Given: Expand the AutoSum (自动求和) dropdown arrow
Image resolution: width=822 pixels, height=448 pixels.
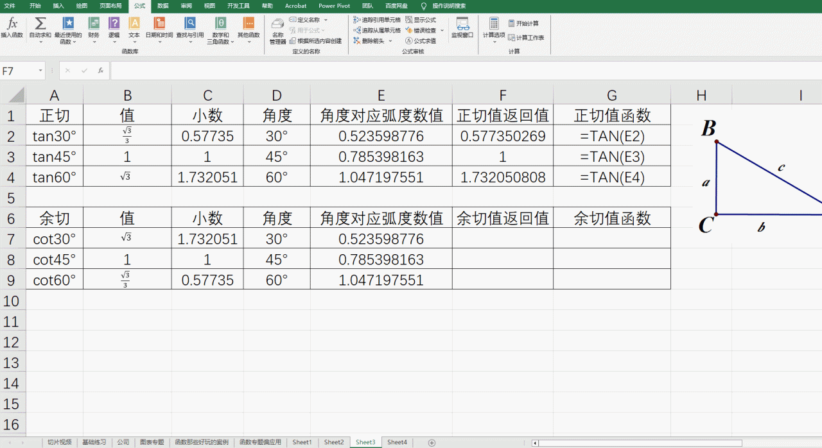Looking at the screenshot, I should [x=40, y=42].
